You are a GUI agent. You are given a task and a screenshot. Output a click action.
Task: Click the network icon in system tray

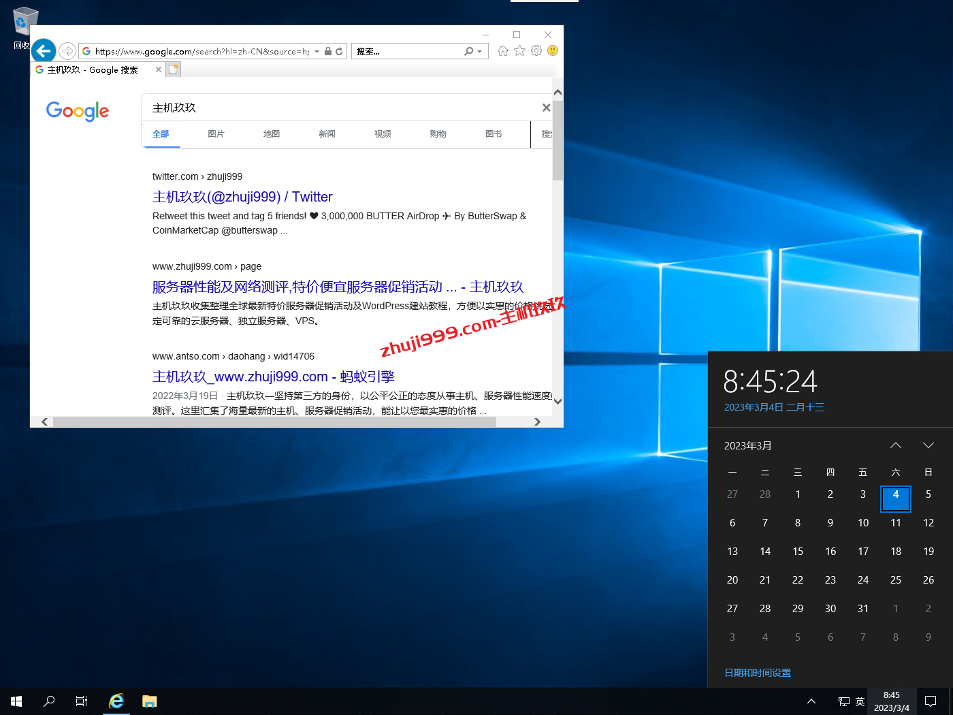844,701
